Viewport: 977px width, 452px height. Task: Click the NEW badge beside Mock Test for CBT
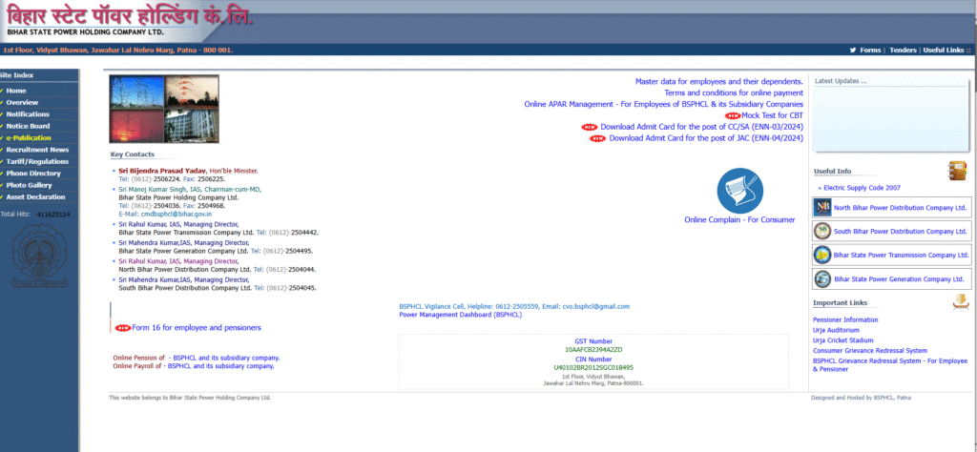[x=734, y=115]
